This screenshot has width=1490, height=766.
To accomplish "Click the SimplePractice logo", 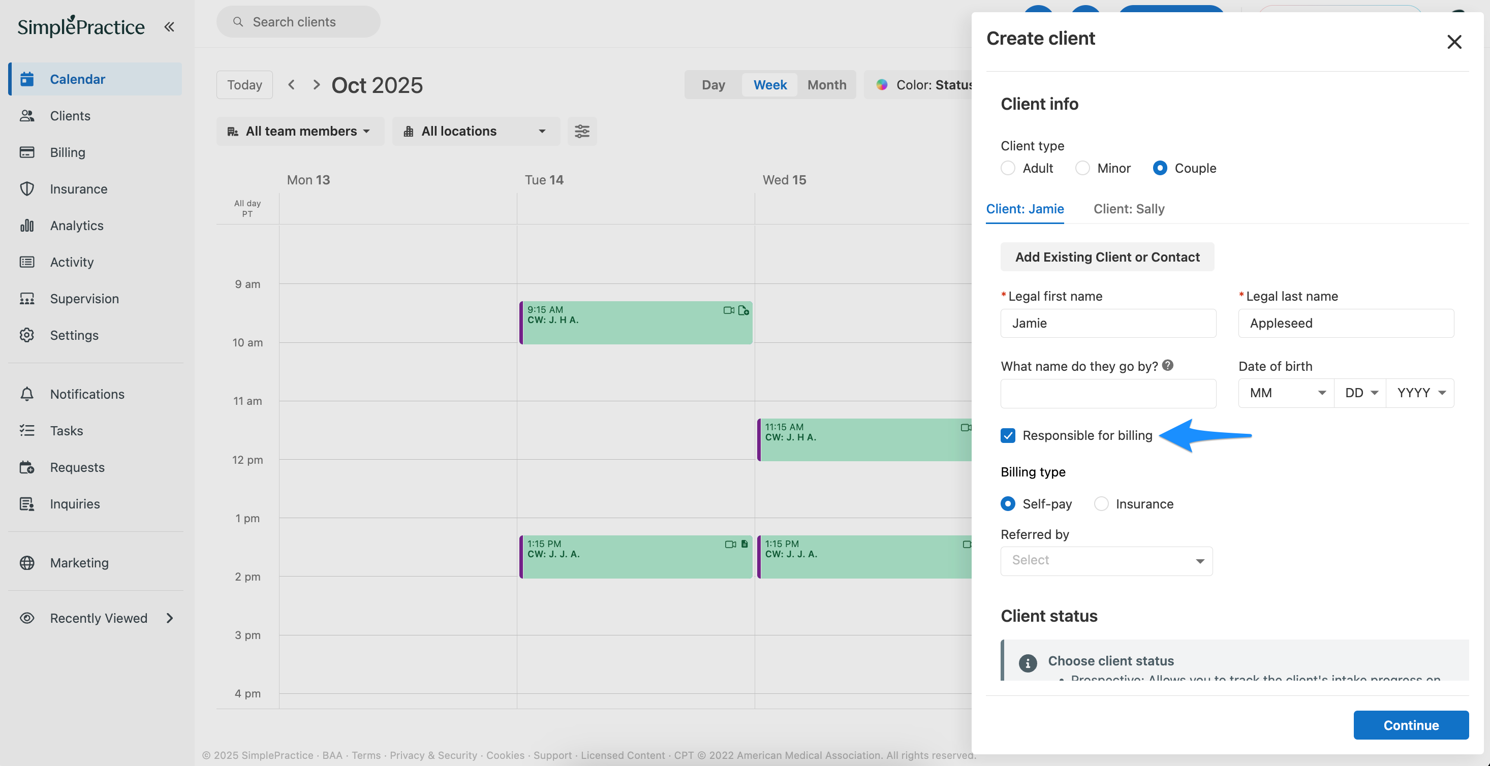I will coord(81,26).
